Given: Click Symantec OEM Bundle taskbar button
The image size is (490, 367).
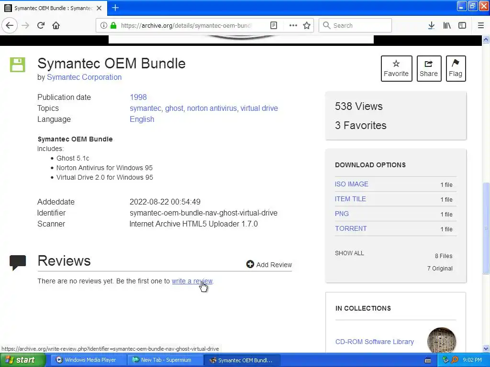Looking at the screenshot, I should (242, 360).
